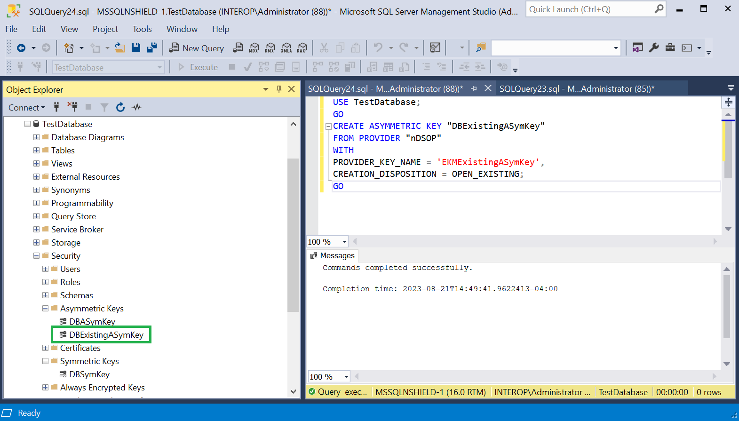Viewport: 739px width, 421px height.
Task: Click the Cut scissors icon
Action: coord(324,48)
